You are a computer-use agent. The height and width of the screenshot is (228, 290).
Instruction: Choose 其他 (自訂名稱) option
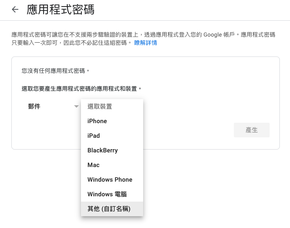click(109, 209)
